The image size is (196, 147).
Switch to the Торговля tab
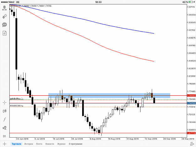click(16, 144)
